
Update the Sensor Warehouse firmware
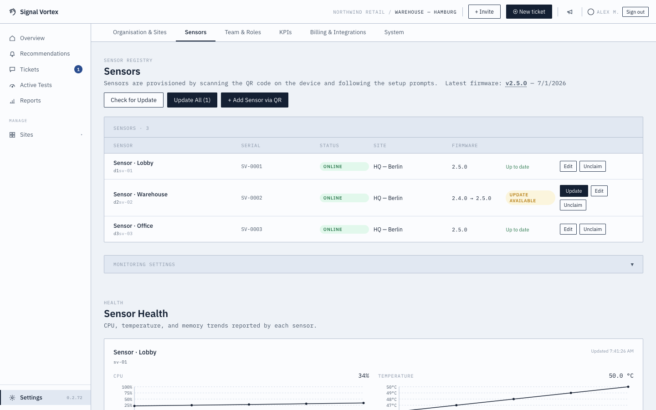574,191
